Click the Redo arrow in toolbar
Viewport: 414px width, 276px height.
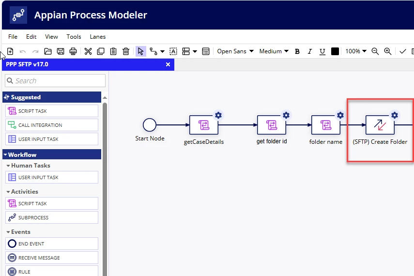[x=35, y=51]
